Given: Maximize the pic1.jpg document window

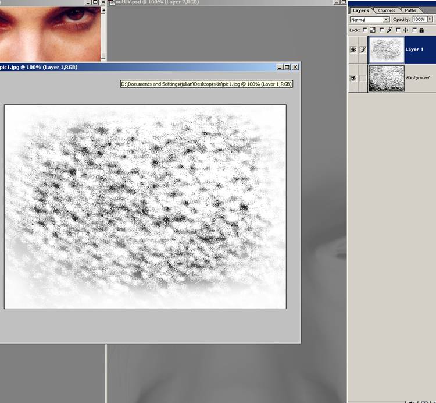Looking at the screenshot, I should (287, 67).
